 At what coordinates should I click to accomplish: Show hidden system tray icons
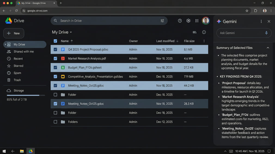click(225, 151)
